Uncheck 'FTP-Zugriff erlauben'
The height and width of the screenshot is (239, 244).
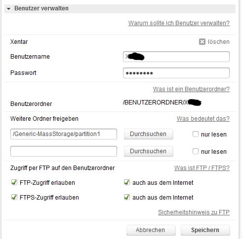click(14, 182)
